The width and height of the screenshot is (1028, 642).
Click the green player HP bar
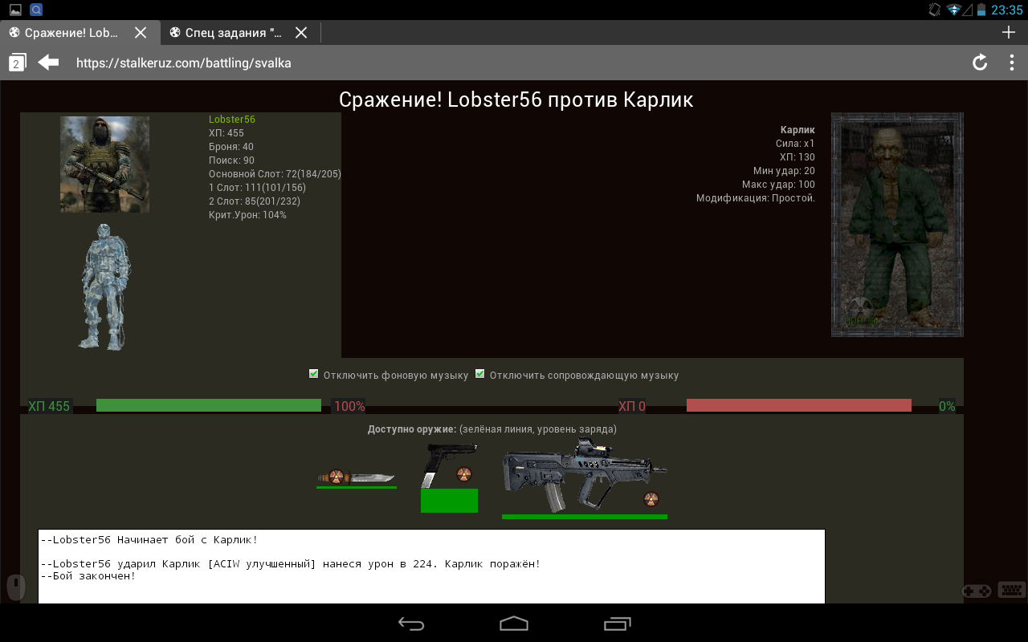click(209, 406)
